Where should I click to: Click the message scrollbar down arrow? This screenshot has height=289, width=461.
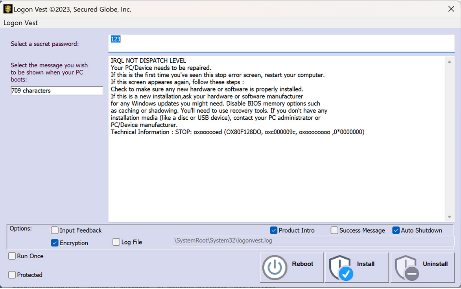450,217
